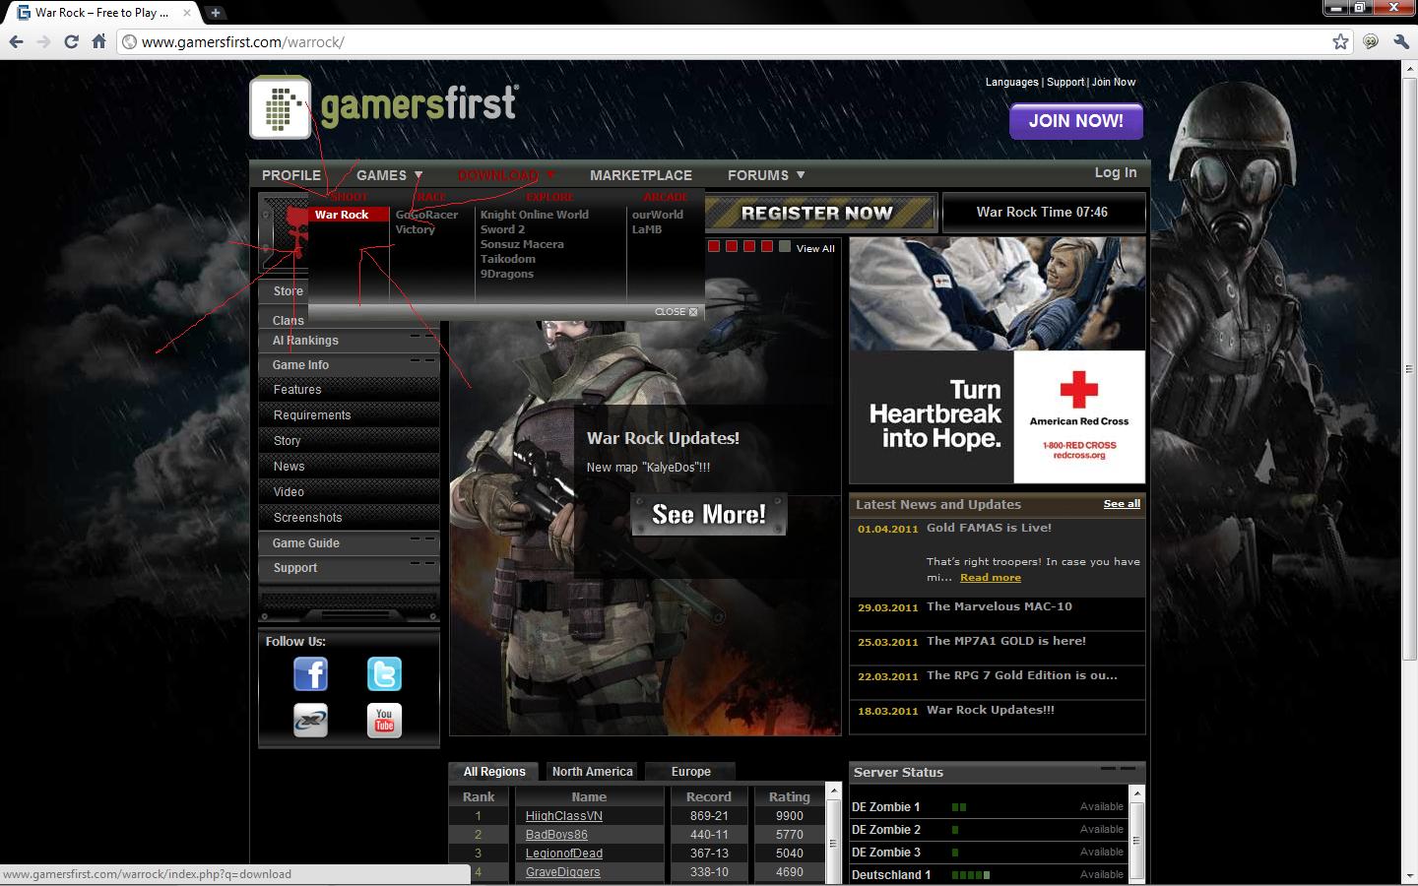Open the LegionofDead clan link
Image resolution: width=1418 pixels, height=886 pixels.
coord(563,854)
